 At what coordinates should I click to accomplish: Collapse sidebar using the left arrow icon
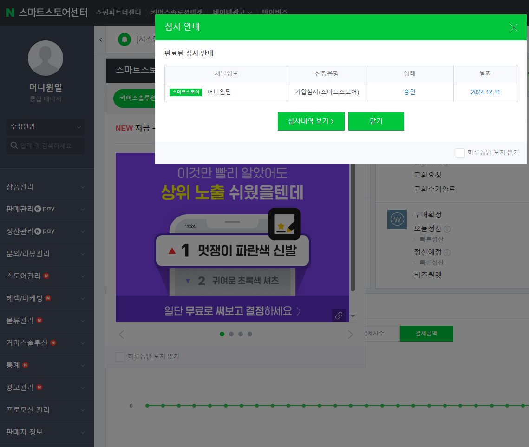(100, 39)
